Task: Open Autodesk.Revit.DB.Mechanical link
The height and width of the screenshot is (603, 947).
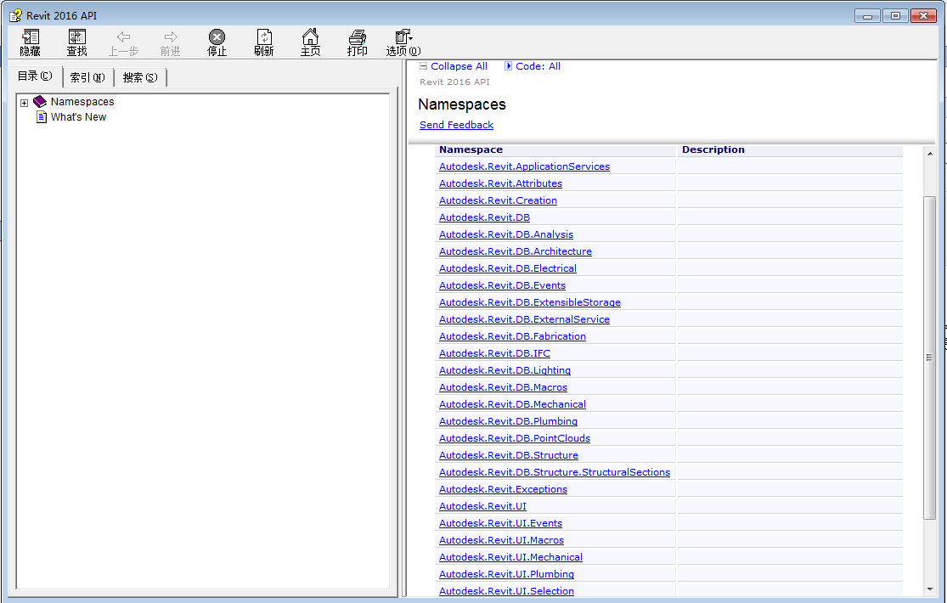Action: pos(512,403)
